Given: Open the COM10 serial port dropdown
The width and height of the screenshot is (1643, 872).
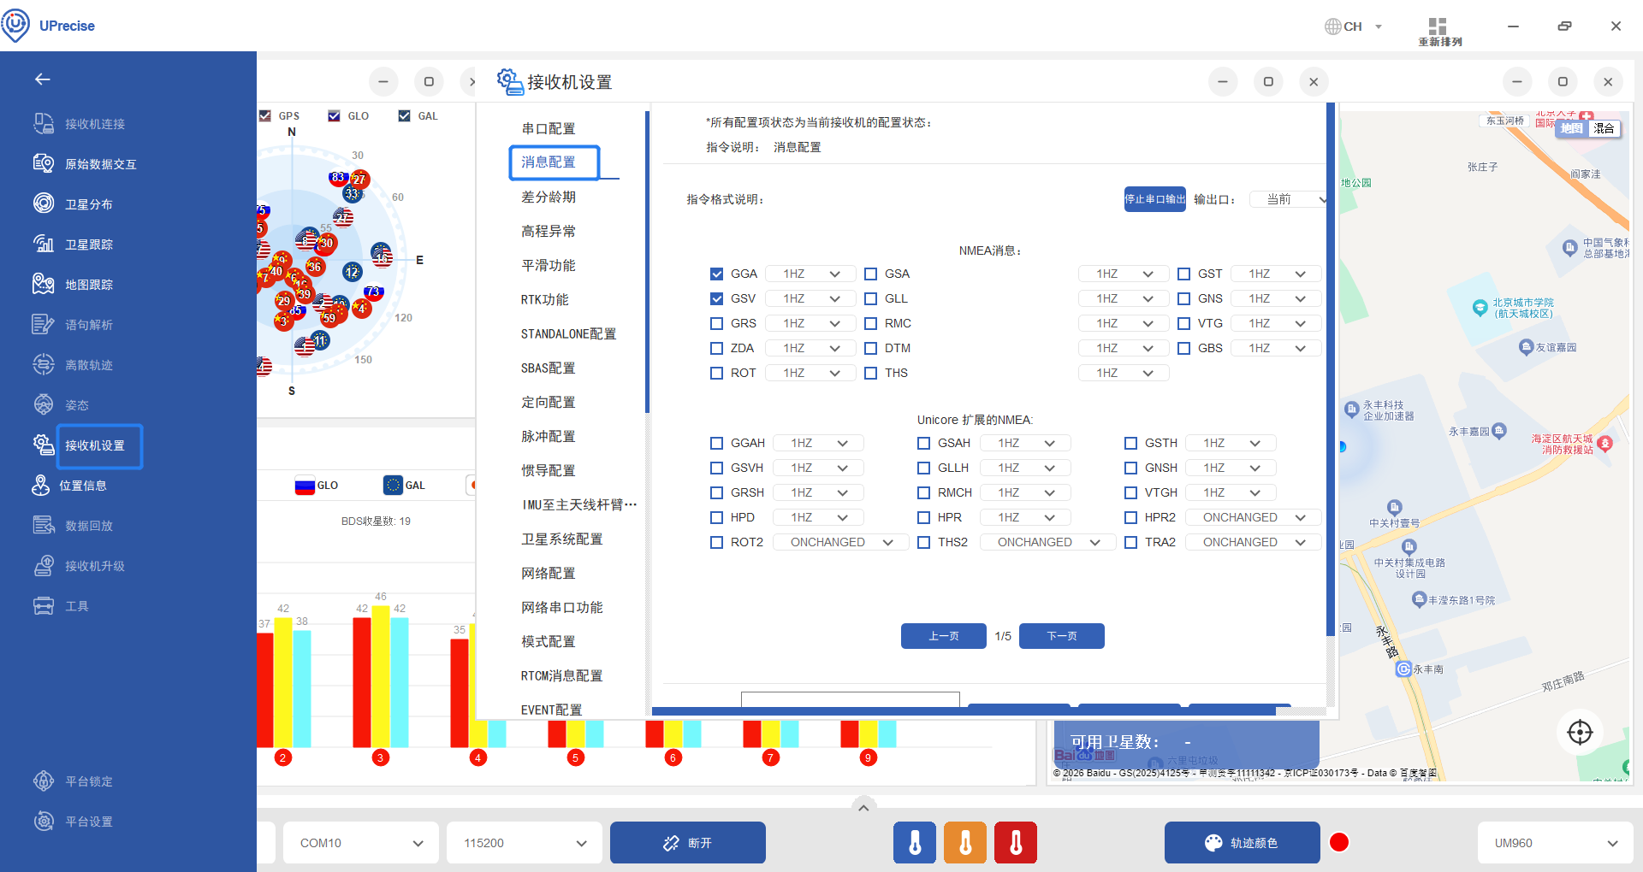Looking at the screenshot, I should point(361,843).
